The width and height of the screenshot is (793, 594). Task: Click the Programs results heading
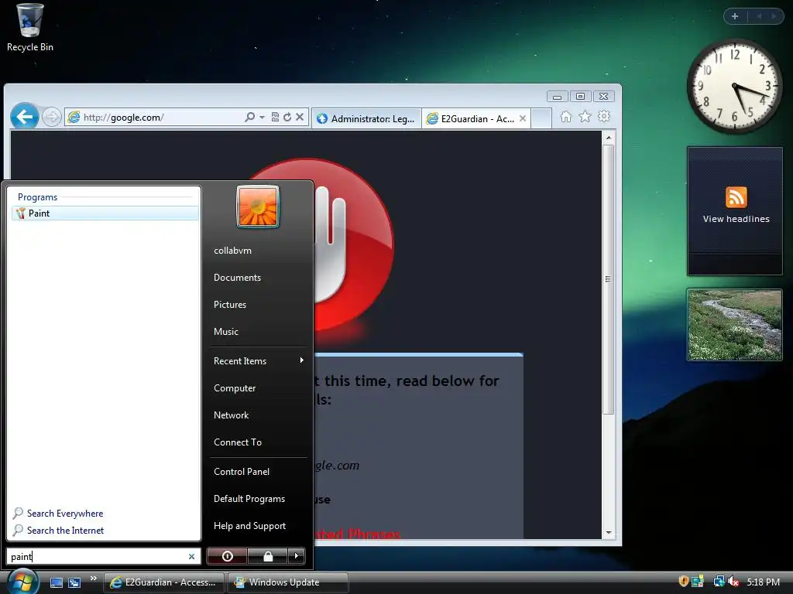pos(37,197)
